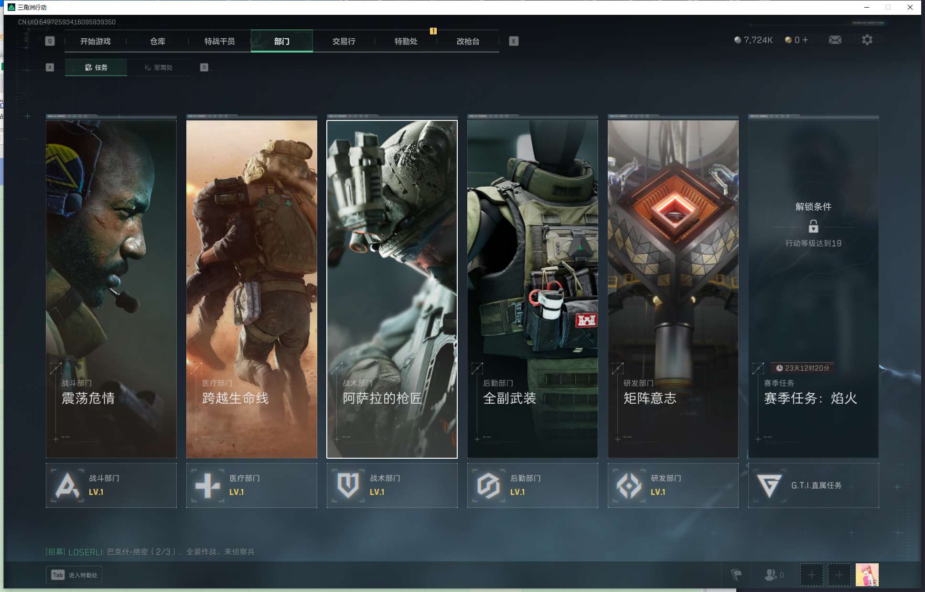Click the 战术部门 shield emblem icon
Screen dimensions: 925x592
(x=348, y=485)
